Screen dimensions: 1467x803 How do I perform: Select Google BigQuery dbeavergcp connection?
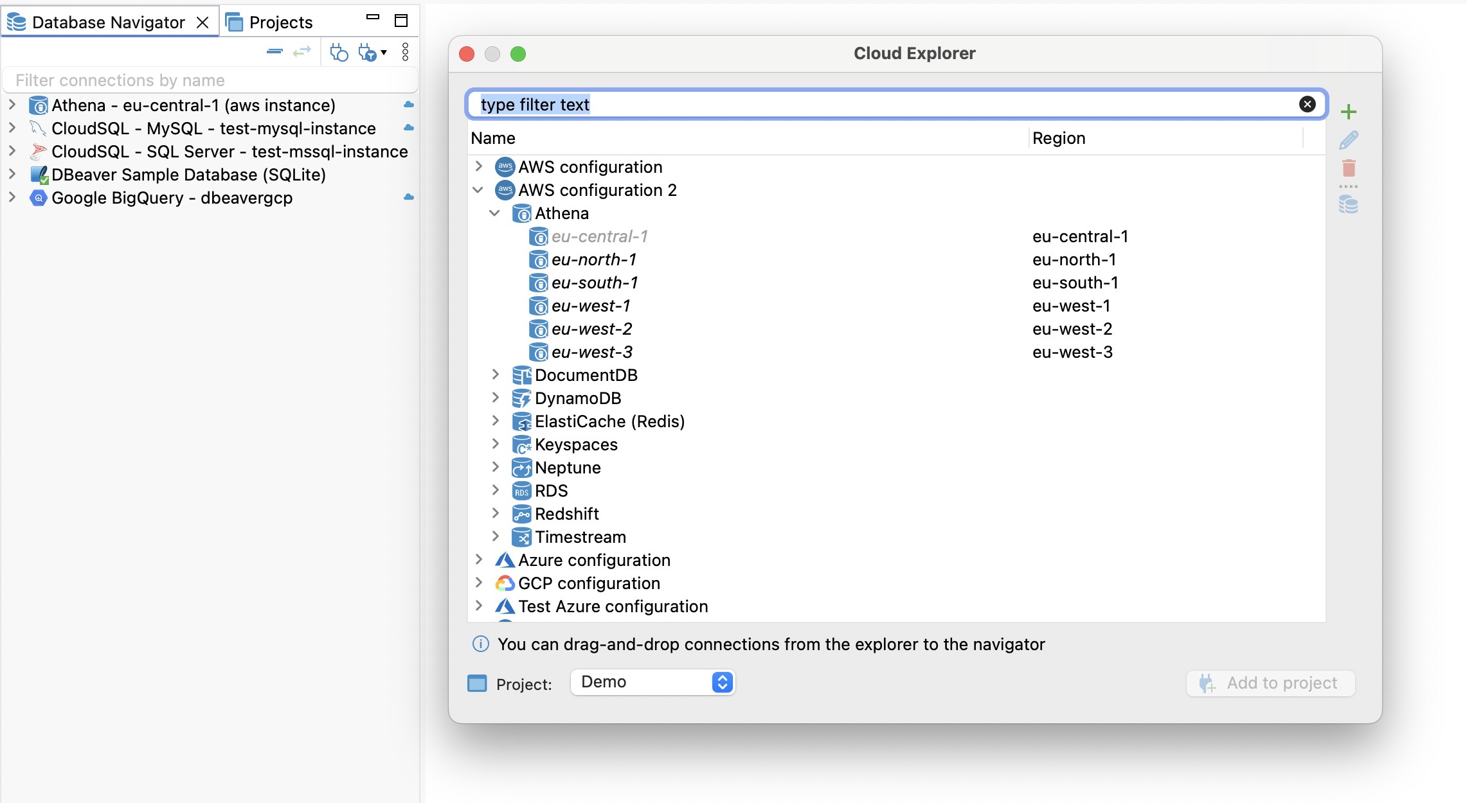tap(172, 198)
